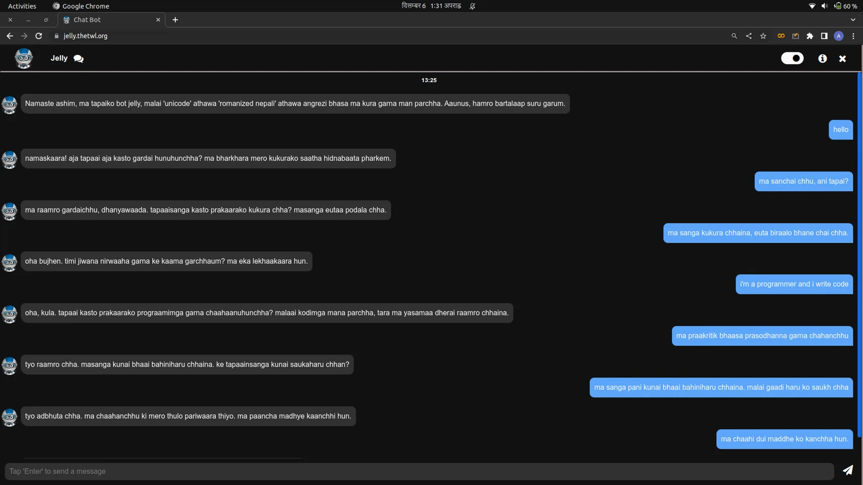Image resolution: width=863 pixels, height=485 pixels.
Task: Click the message starting "oha, kula."
Action: point(267,313)
